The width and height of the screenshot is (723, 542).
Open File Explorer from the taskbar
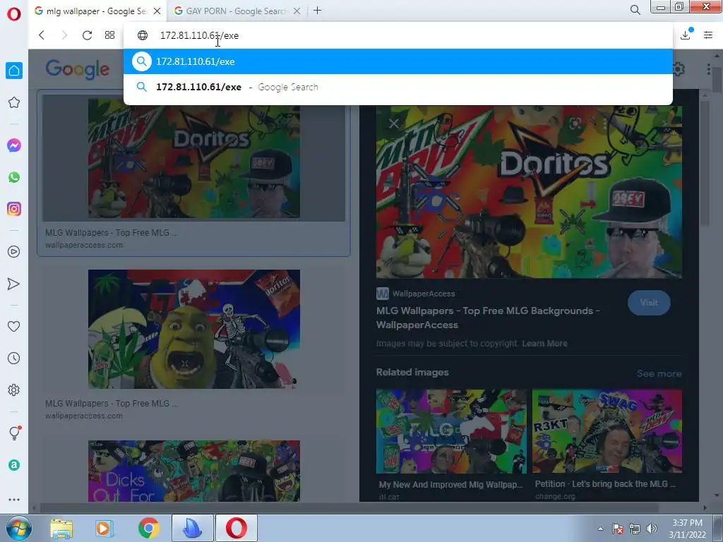tap(61, 529)
